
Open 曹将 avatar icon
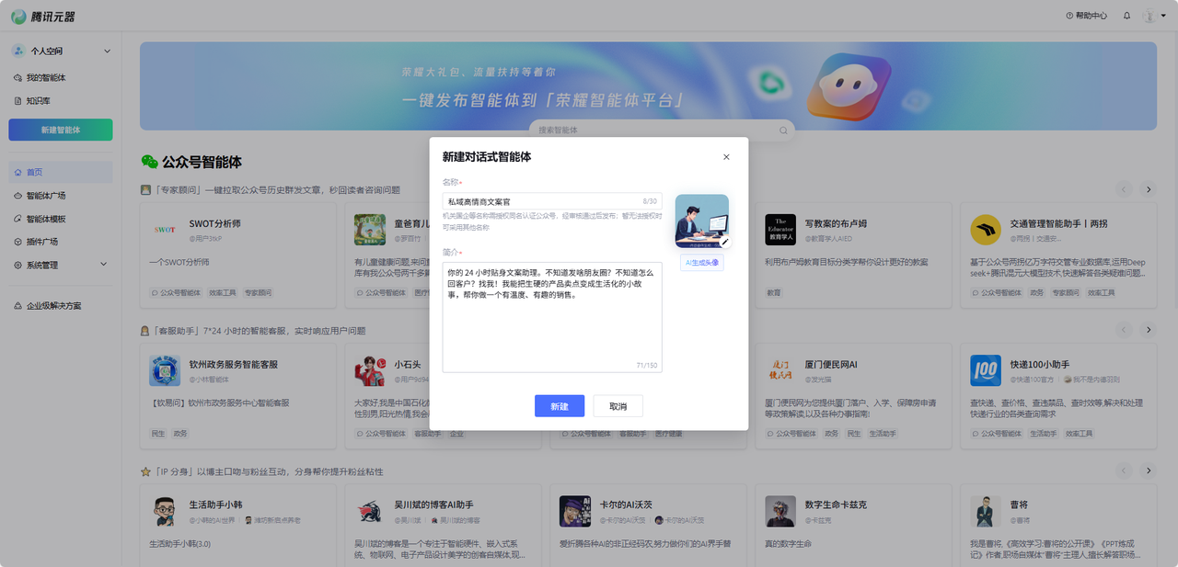[986, 511]
